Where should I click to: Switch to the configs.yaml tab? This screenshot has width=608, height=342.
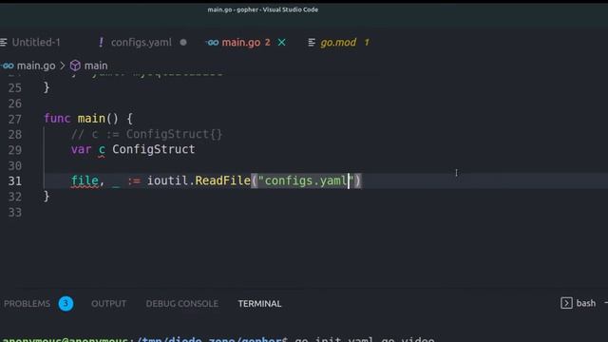(x=142, y=42)
